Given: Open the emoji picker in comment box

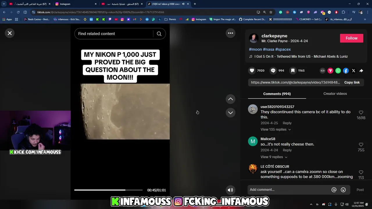Looking at the screenshot, I should pyautogui.click(x=343, y=190).
